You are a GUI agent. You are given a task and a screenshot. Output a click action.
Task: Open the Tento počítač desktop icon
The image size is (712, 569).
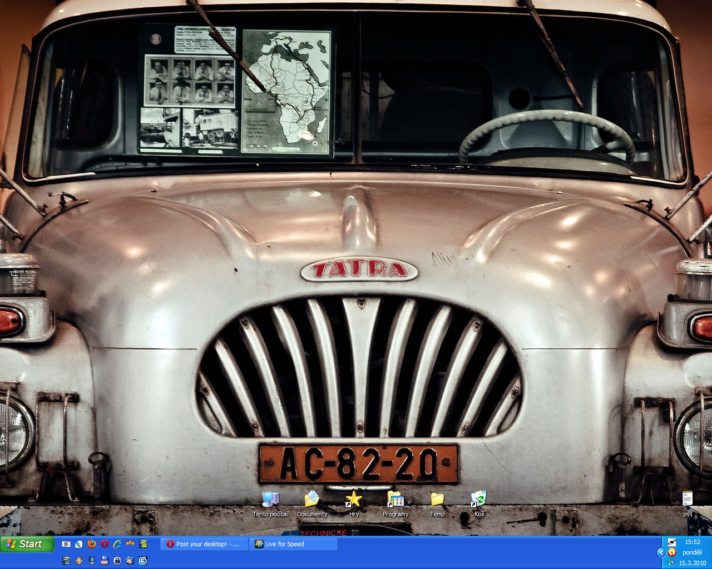271,504
